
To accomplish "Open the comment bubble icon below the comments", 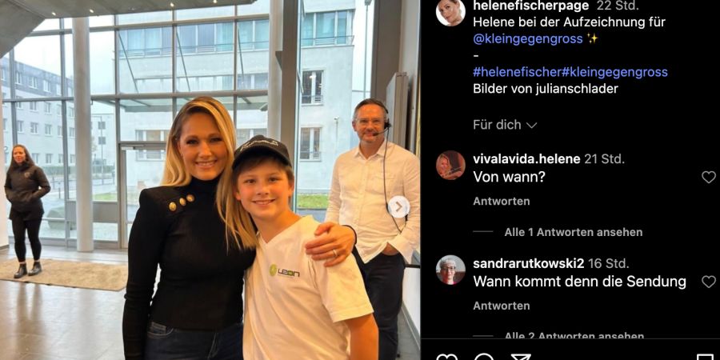I will (483, 358).
